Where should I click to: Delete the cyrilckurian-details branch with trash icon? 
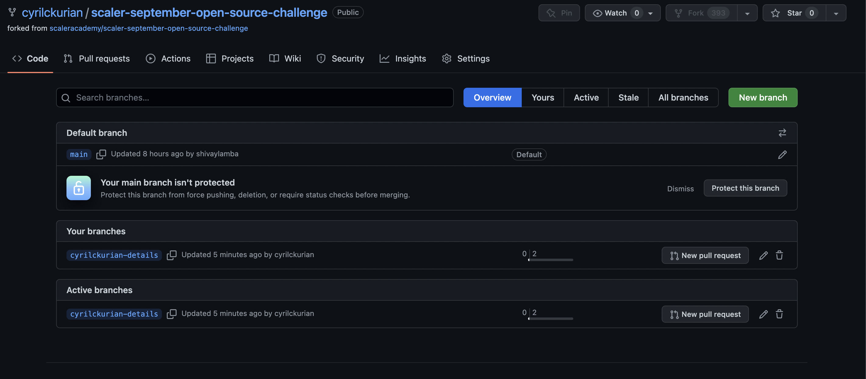pos(780,255)
